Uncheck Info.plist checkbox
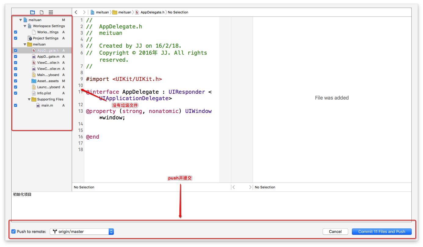Viewport: 423px width, 247px height. 16,93
